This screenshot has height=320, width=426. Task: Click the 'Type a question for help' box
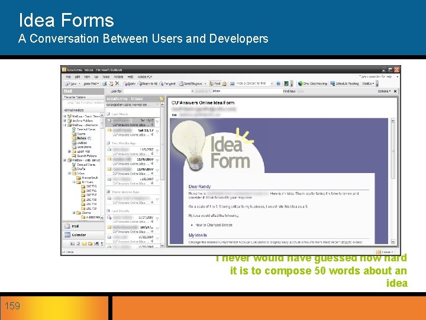click(x=376, y=76)
